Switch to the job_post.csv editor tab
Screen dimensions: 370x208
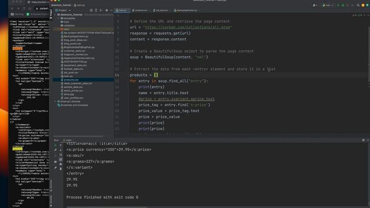click(161, 10)
